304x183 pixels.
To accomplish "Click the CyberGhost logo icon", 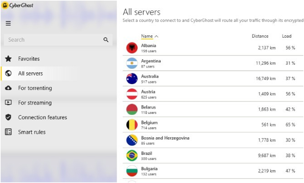I will (5, 6).
